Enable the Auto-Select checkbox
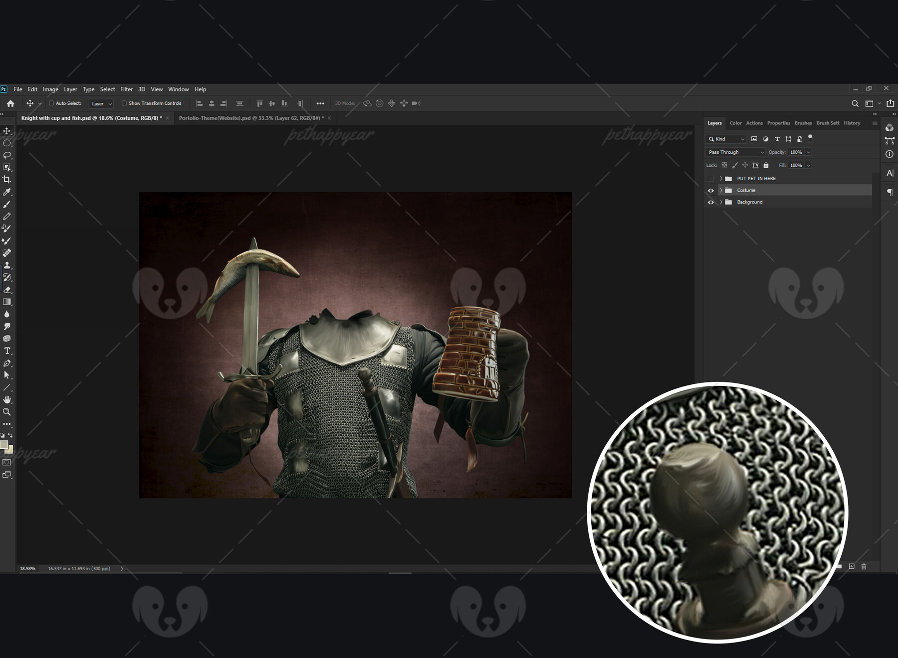The width and height of the screenshot is (898, 658). coord(52,103)
